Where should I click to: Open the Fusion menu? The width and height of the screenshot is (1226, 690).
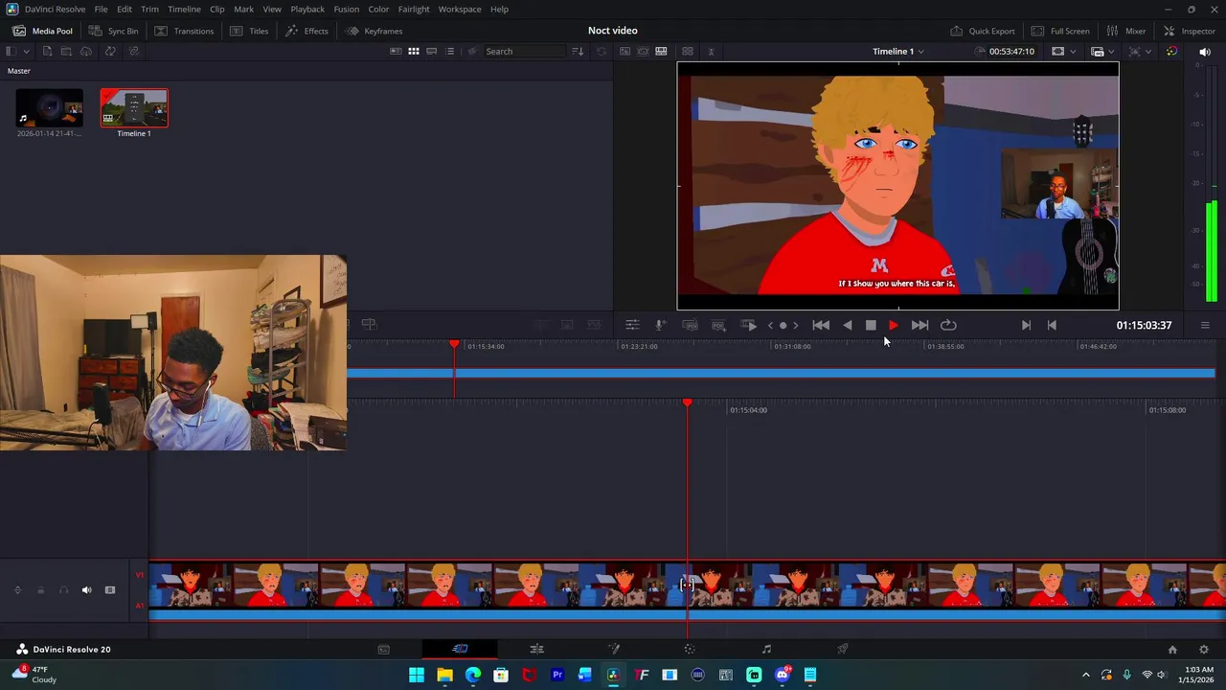(346, 9)
